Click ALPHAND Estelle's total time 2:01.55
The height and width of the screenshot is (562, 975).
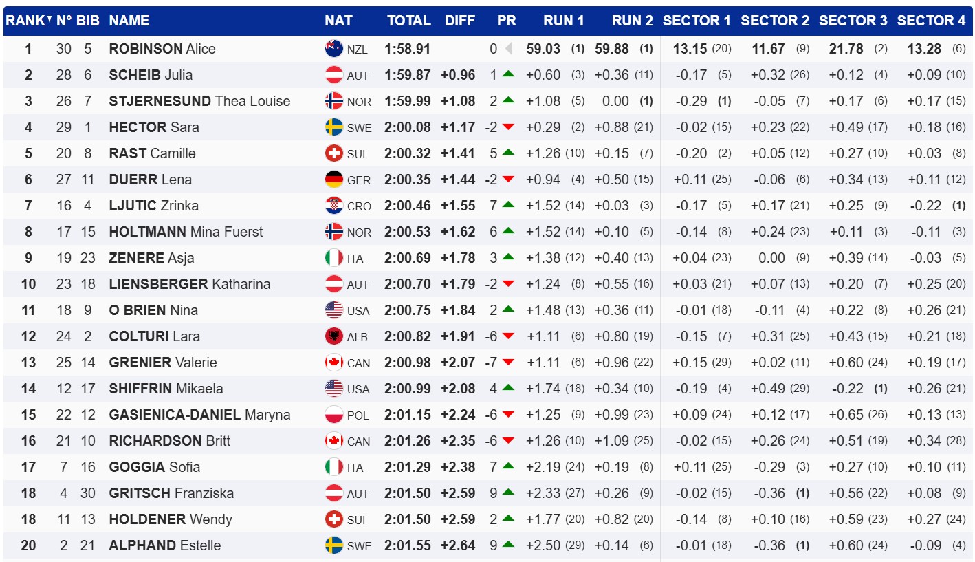coord(408,545)
